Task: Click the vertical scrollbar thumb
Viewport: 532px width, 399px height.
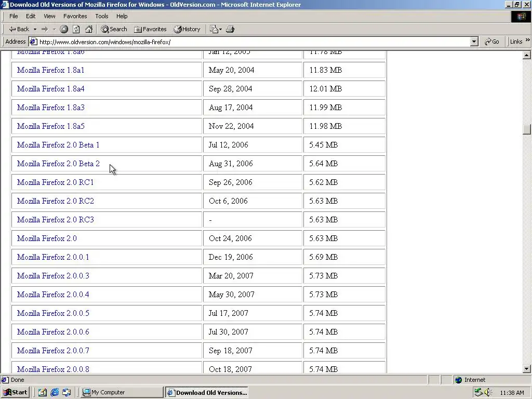Action: (x=527, y=129)
